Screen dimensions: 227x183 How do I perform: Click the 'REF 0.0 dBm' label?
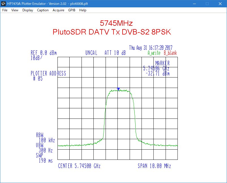[44, 53]
